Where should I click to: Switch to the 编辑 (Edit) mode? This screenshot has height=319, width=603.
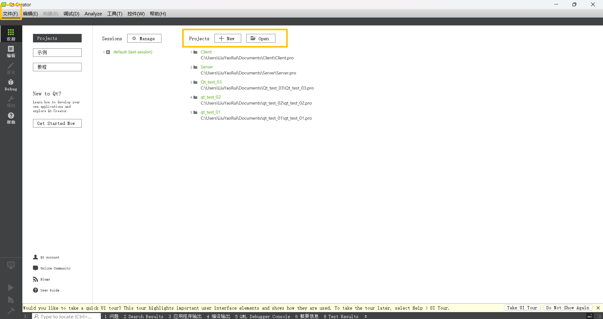coord(11,51)
